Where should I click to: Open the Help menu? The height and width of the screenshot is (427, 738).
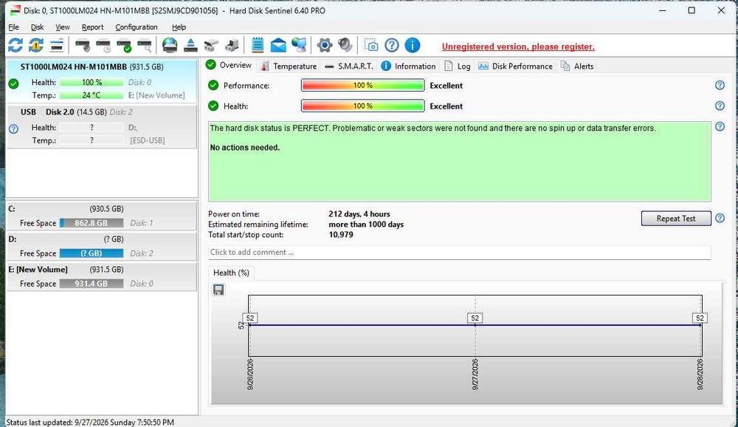tap(179, 27)
